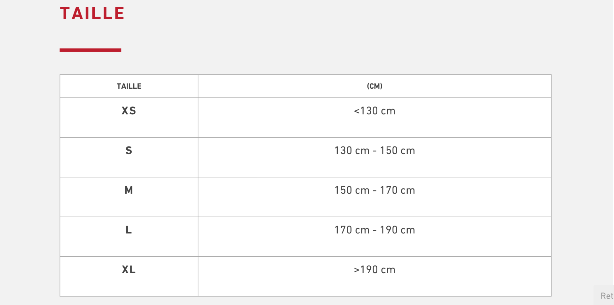Image resolution: width=614 pixels, height=305 pixels.
Task: Click the dash in the M row range
Action: click(x=374, y=190)
